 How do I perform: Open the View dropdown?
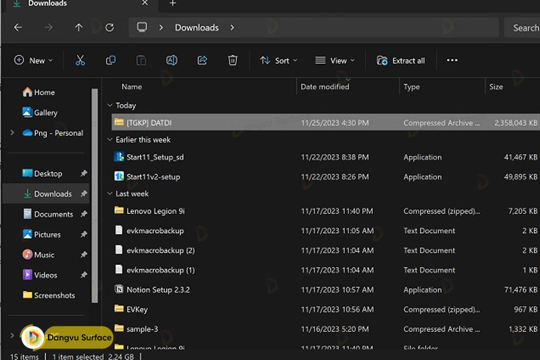pos(335,60)
